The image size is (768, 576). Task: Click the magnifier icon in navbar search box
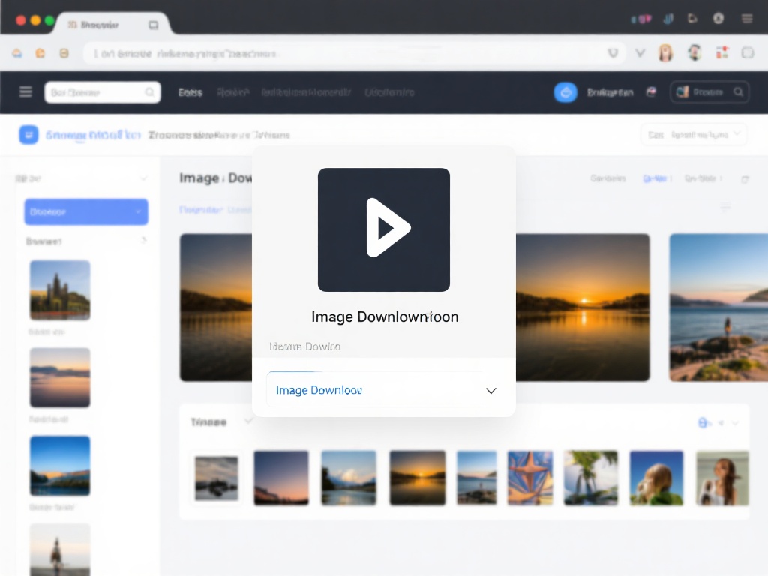150,92
